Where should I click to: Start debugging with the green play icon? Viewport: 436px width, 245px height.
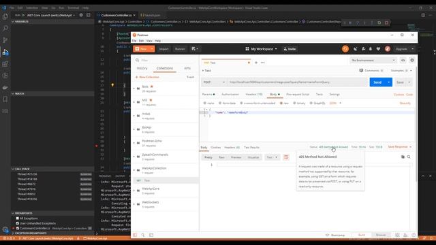tap(23, 15)
